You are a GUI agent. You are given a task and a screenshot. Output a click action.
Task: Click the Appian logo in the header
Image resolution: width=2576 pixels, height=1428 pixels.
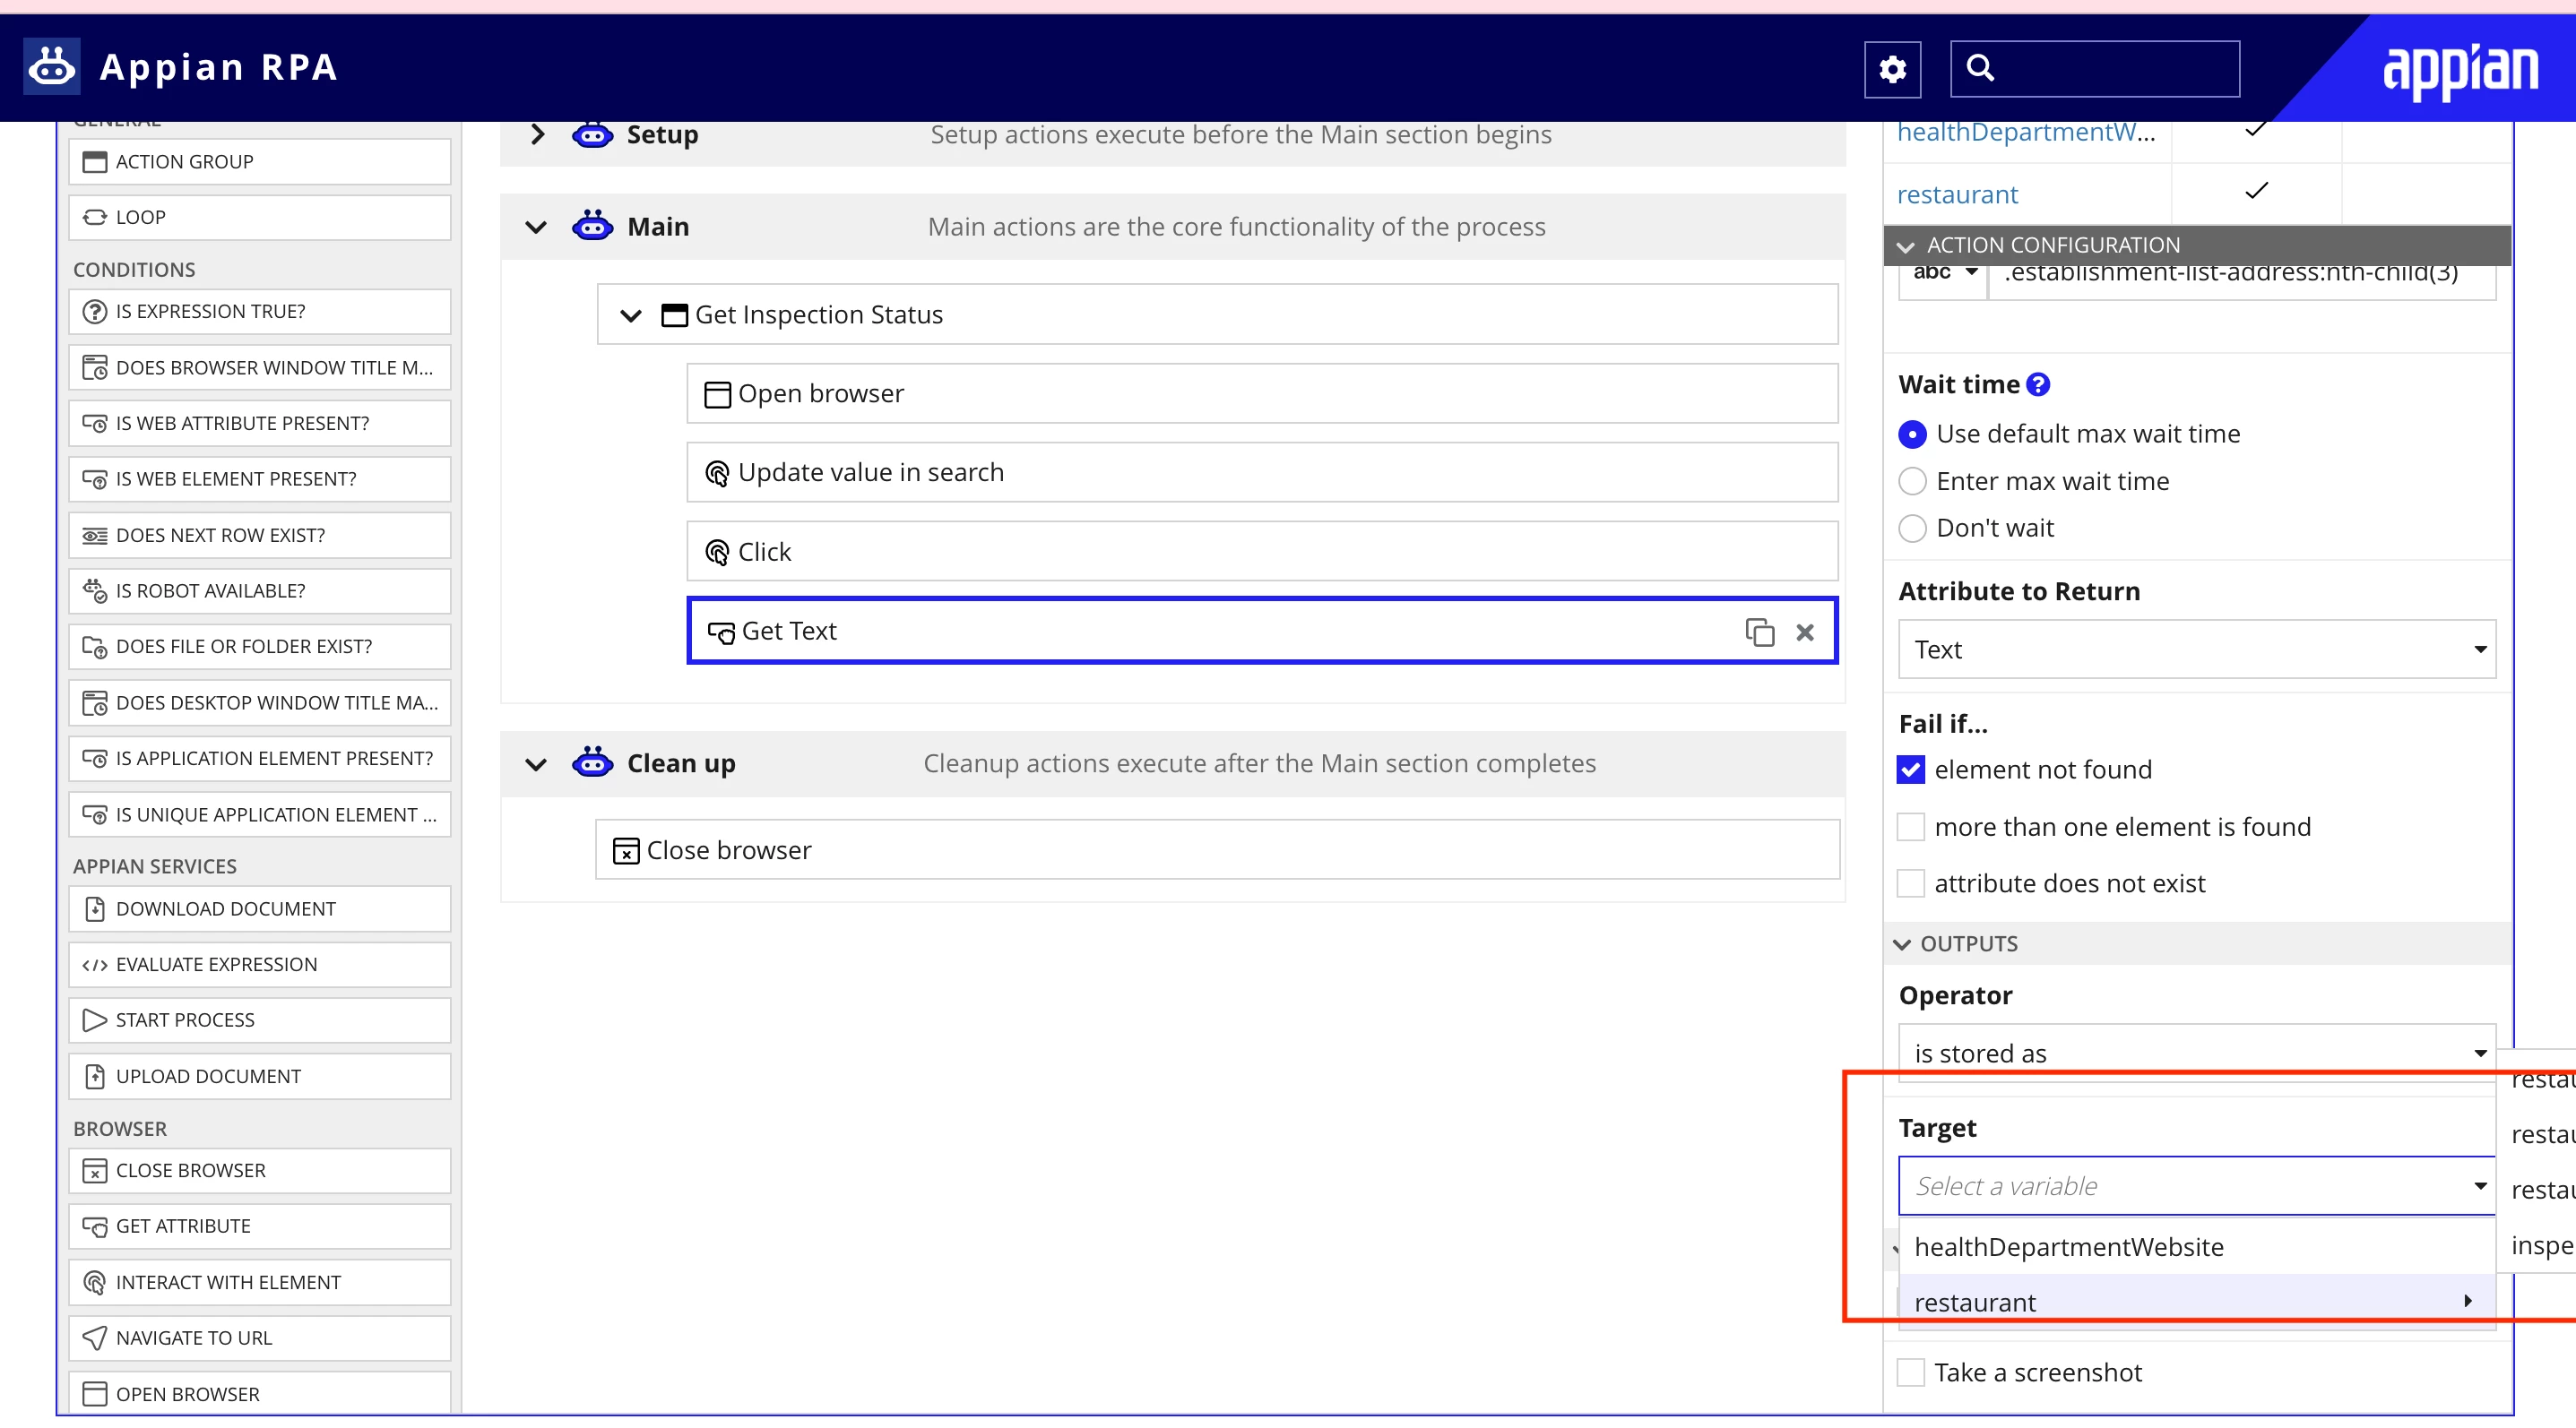click(2460, 72)
